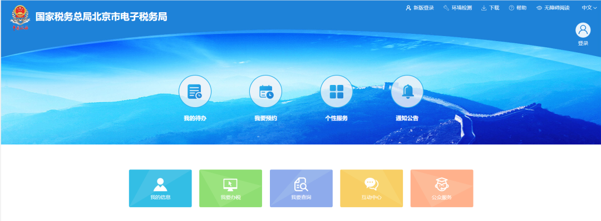Screen dimensions: 601x221
Task: Open the 互动中心 tile
Action: coord(371,188)
